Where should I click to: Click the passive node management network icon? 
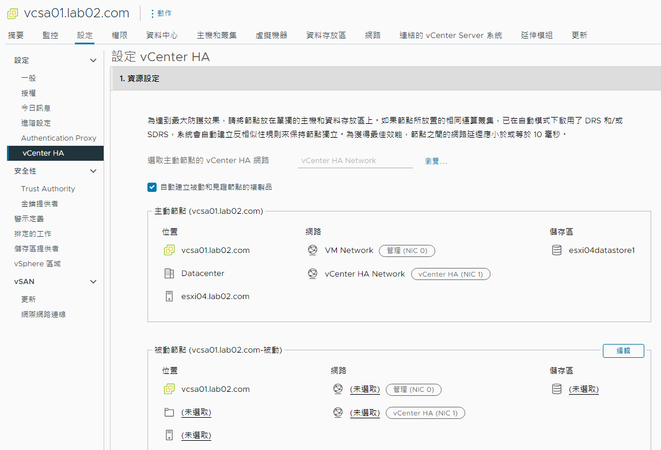pos(337,389)
